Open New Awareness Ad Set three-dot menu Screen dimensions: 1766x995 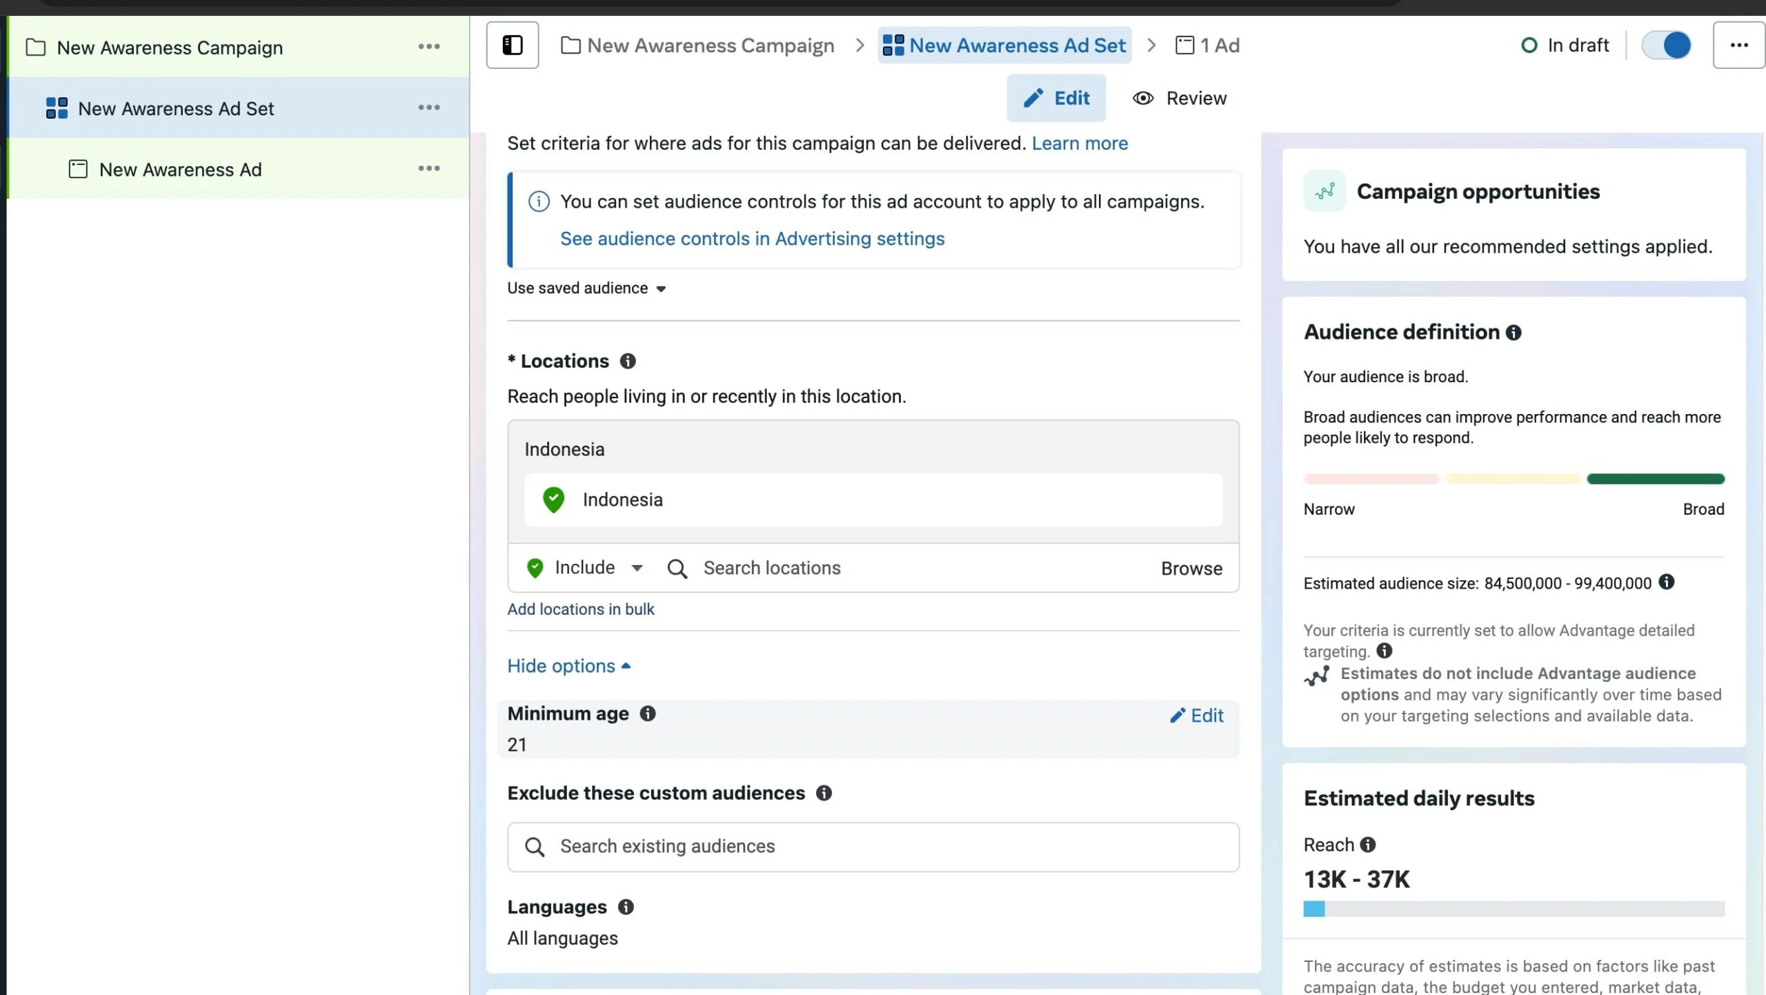(428, 108)
